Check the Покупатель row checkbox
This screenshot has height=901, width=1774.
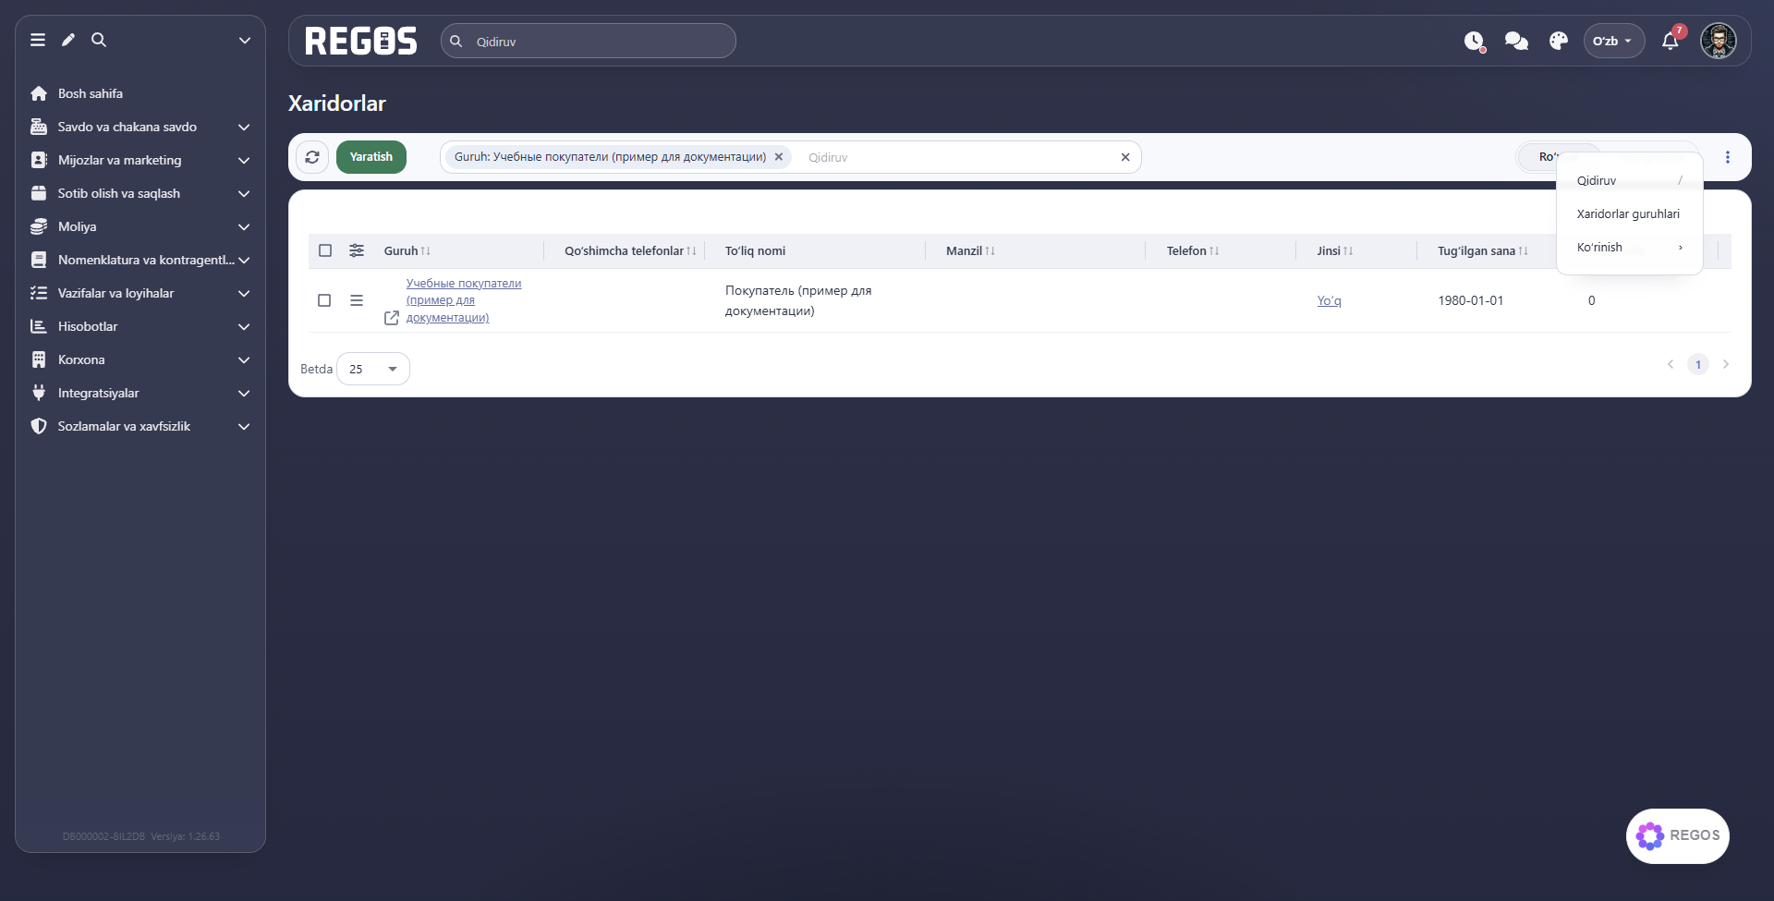[324, 300]
